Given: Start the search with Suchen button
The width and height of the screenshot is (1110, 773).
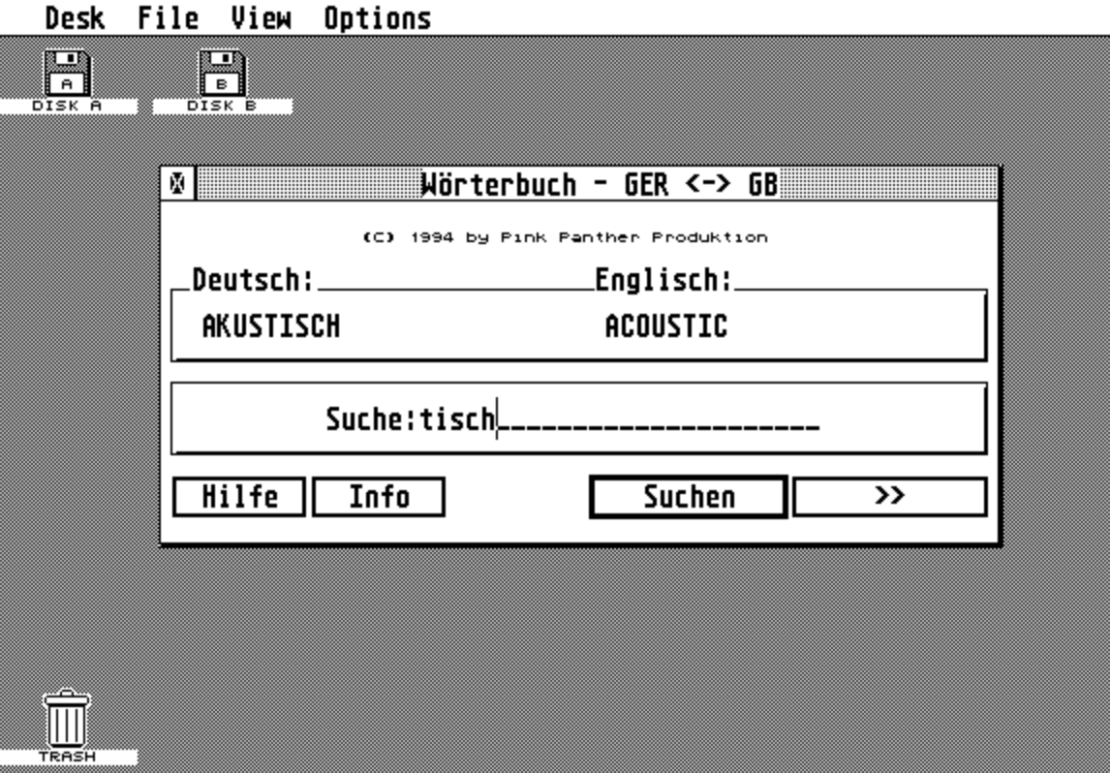Looking at the screenshot, I should tap(688, 497).
